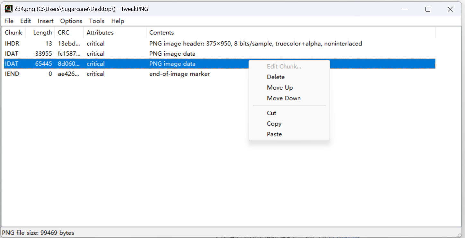Open the File menu

click(x=9, y=21)
